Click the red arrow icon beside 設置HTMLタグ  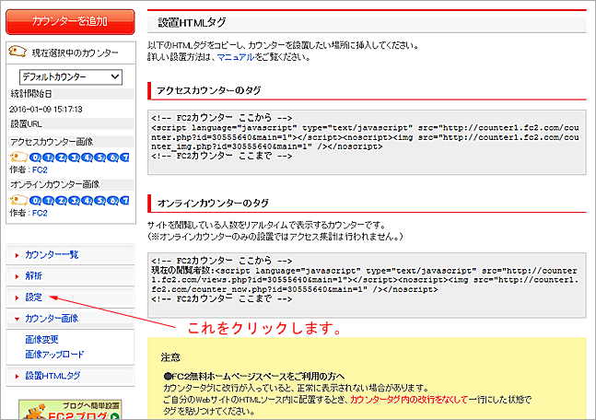17,377
